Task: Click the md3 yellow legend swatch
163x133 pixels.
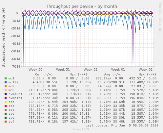Action: [6, 90]
